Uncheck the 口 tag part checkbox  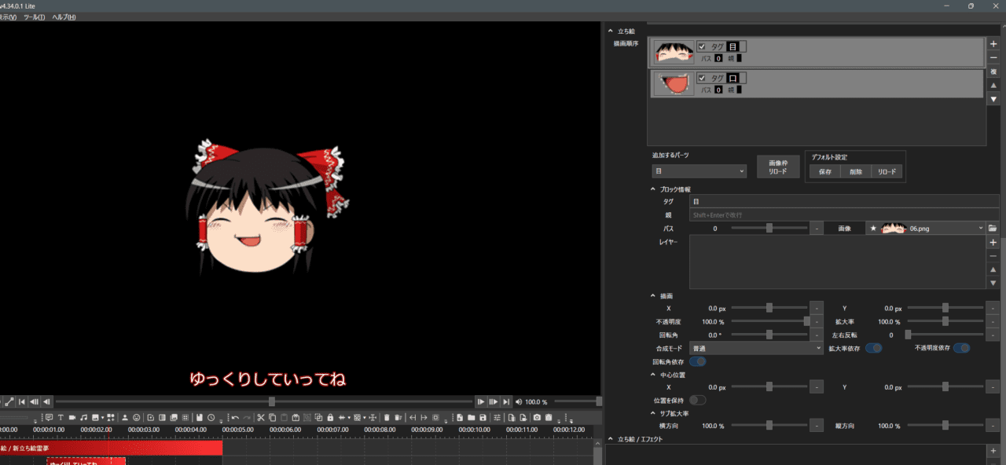pos(702,79)
